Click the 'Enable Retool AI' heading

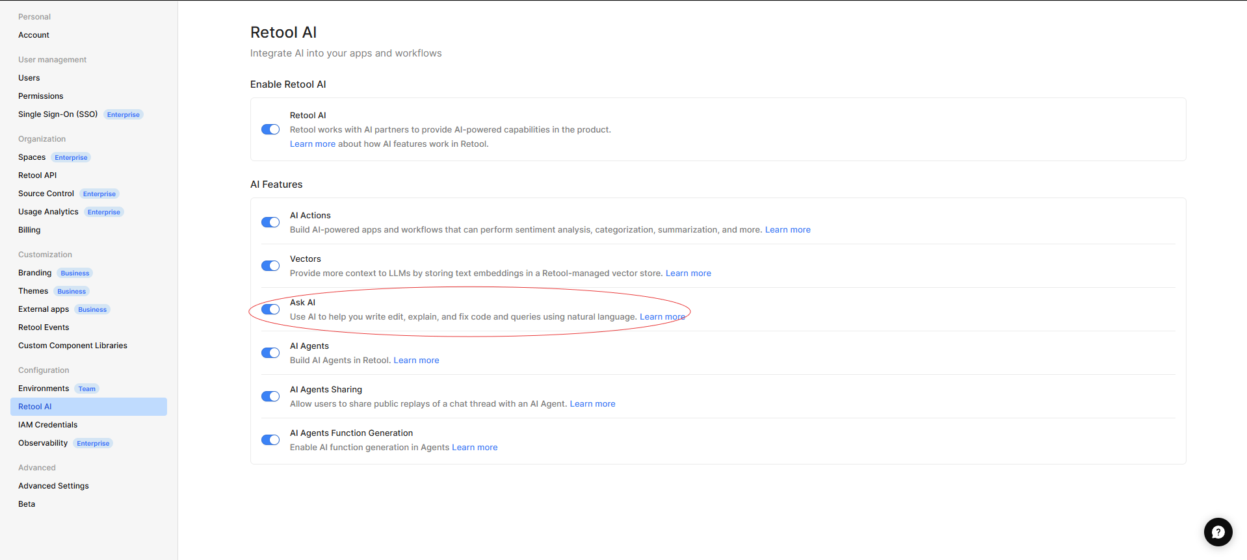coord(288,84)
